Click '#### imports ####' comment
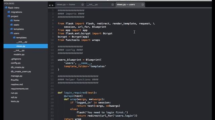The image size is (215, 120). pos(71,14)
